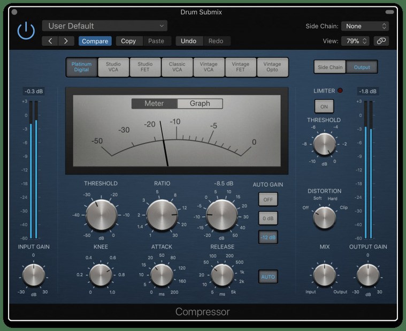This screenshot has height=331, width=406.
Task: Set Auto Gain to 0 dB
Action: click(268, 219)
